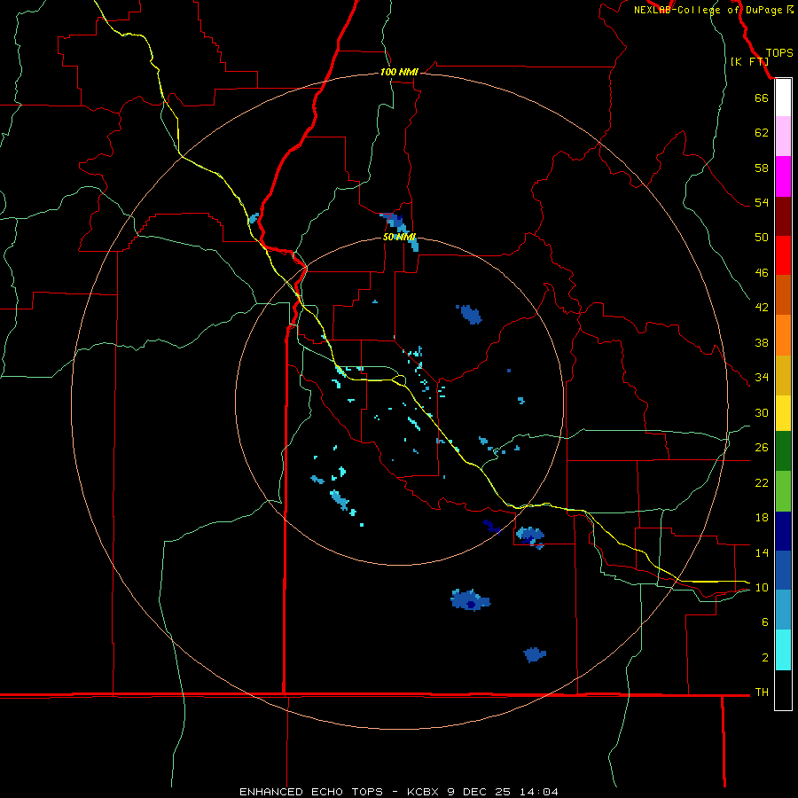Click the "54" legend value
The width and height of the screenshot is (798, 798).
click(x=762, y=202)
